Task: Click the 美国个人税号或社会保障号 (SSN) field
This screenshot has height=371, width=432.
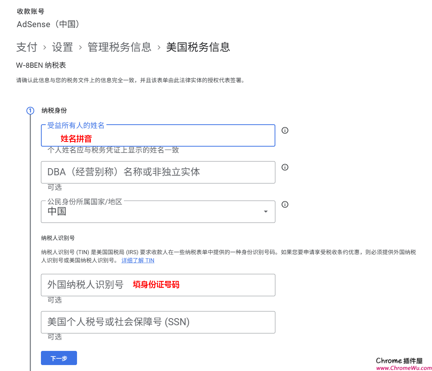Action: [158, 322]
